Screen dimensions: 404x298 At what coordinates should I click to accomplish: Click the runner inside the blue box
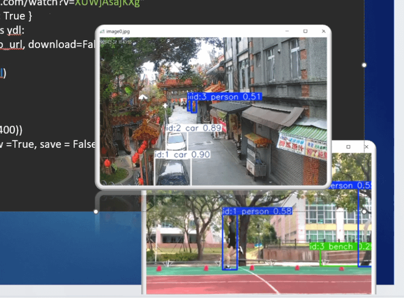coord(231,240)
